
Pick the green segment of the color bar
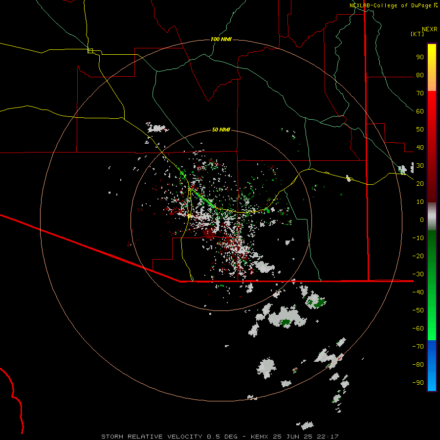pos(432,286)
